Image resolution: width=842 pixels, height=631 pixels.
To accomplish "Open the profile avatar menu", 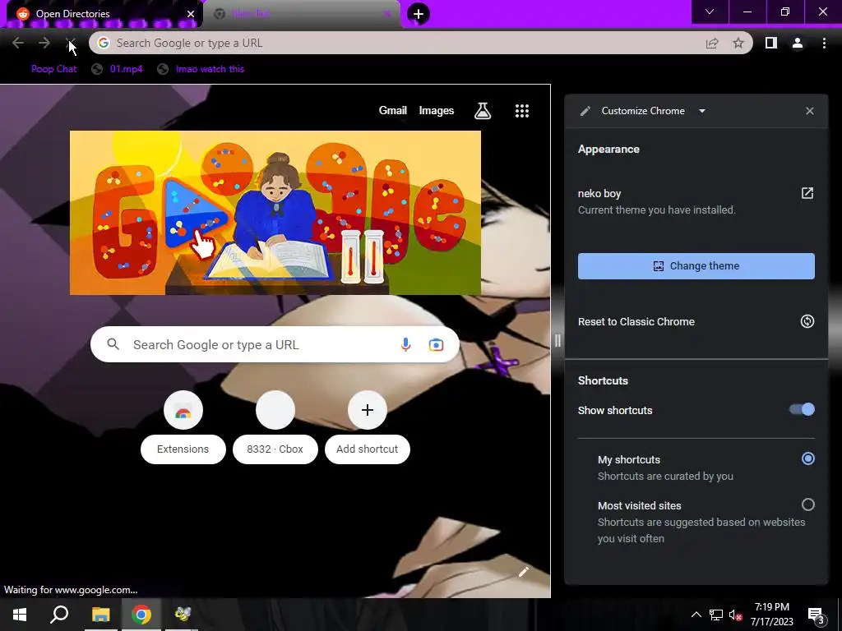I will [798, 43].
